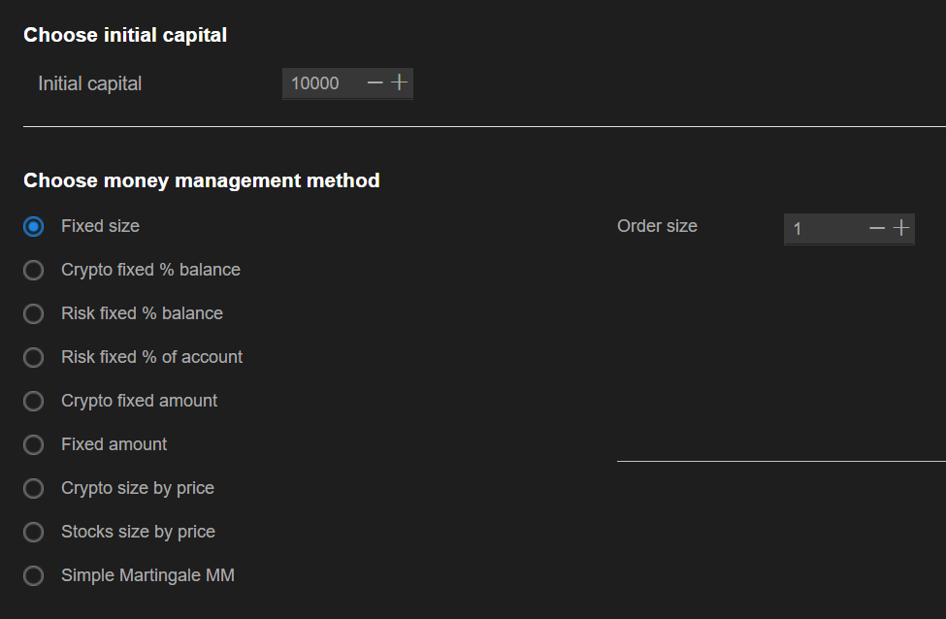The width and height of the screenshot is (946, 619).
Task: Enable Simple Martingale MM method
Action: coord(34,575)
